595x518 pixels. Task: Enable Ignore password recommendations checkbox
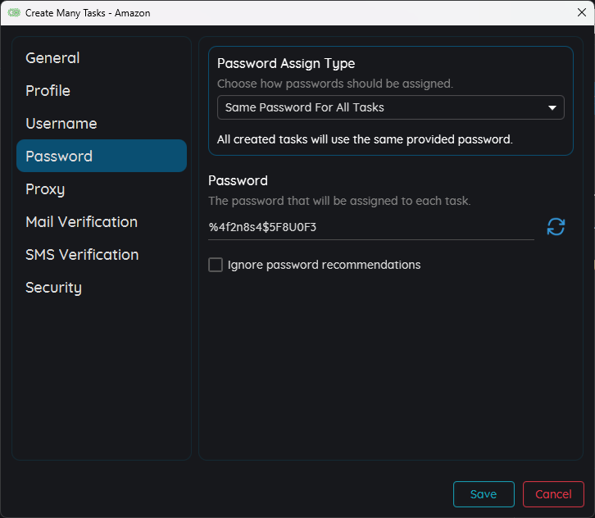216,265
